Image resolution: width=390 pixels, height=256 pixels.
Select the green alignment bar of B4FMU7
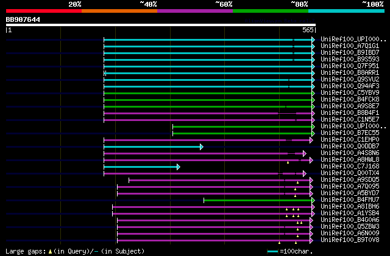point(259,201)
